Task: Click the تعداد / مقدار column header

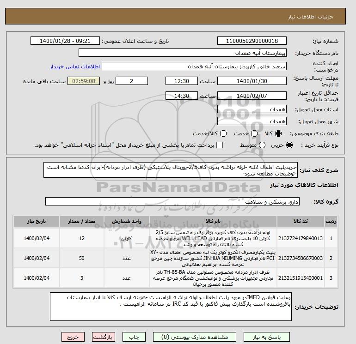Action: [82, 221]
